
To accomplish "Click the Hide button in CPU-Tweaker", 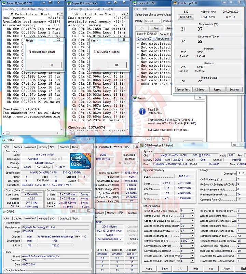I will coord(196,269).
